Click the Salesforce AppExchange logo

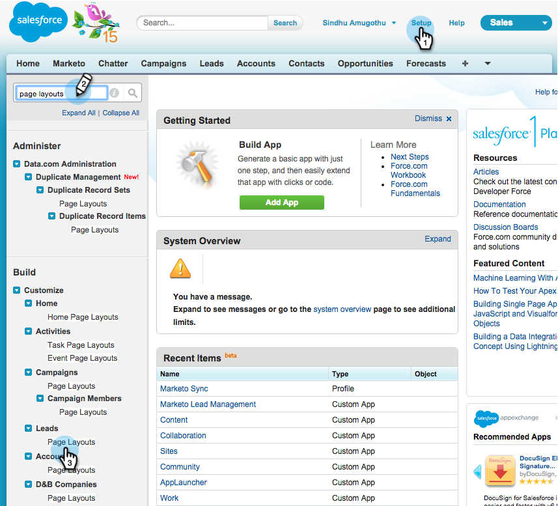tap(507, 418)
